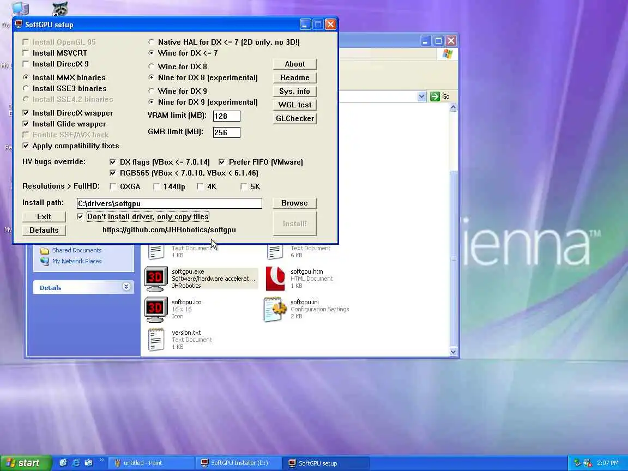Expand the Details pane chevron
This screenshot has width=628, height=471.
[x=126, y=287]
